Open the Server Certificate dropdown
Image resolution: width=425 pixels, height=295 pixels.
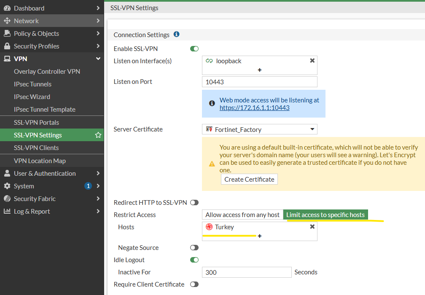pos(260,129)
